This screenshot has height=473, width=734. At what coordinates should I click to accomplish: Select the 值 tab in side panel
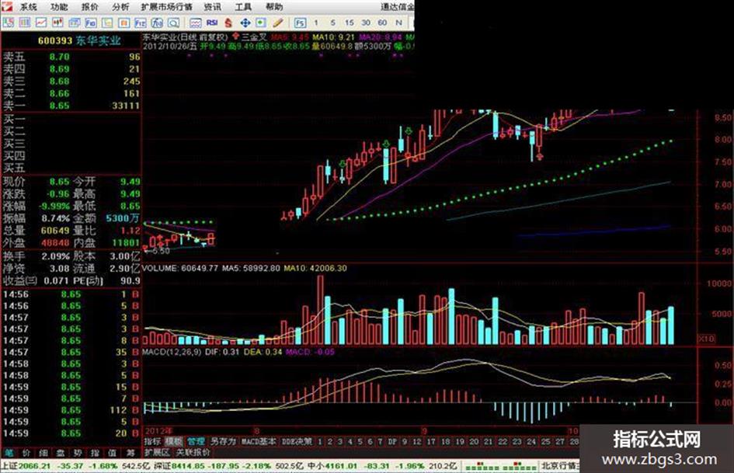113,453
